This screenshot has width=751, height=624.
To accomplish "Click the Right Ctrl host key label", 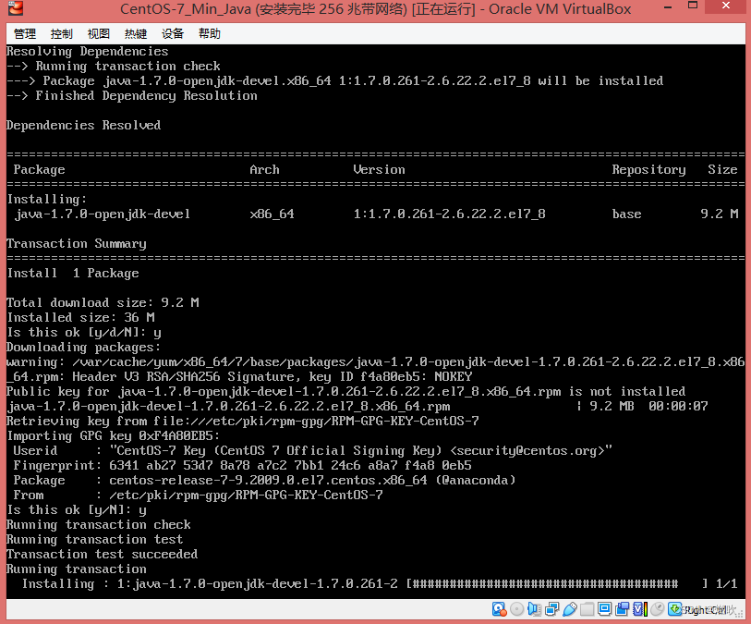I will pyautogui.click(x=706, y=610).
